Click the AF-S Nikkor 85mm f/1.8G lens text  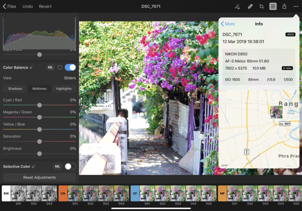tap(247, 61)
